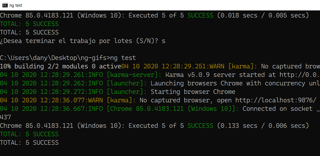The height and width of the screenshot is (156, 320).
Task: Click the "12:28:29.262:INFO" timestamp
Action: [71, 83]
